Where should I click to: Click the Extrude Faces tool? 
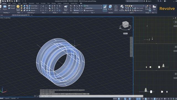(x=33, y=8)
